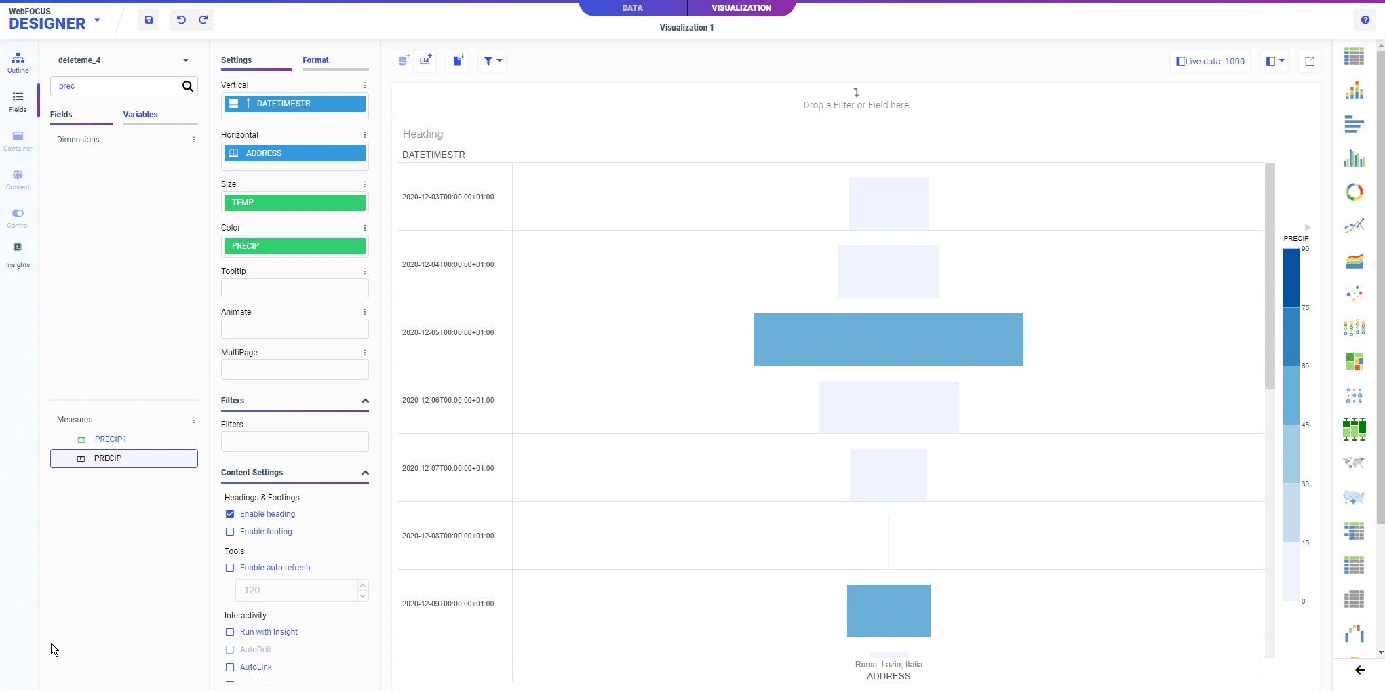Image resolution: width=1385 pixels, height=691 pixels.
Task: Switch to the Variables tab
Action: pos(140,114)
